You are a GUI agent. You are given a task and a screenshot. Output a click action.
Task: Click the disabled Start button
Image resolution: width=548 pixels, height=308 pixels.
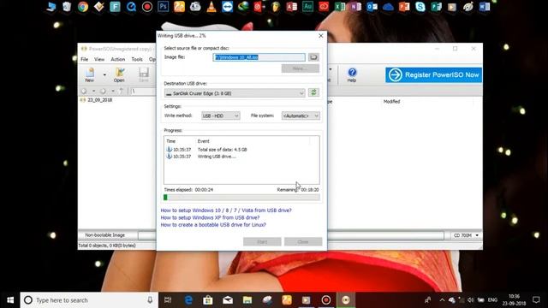pos(262,241)
